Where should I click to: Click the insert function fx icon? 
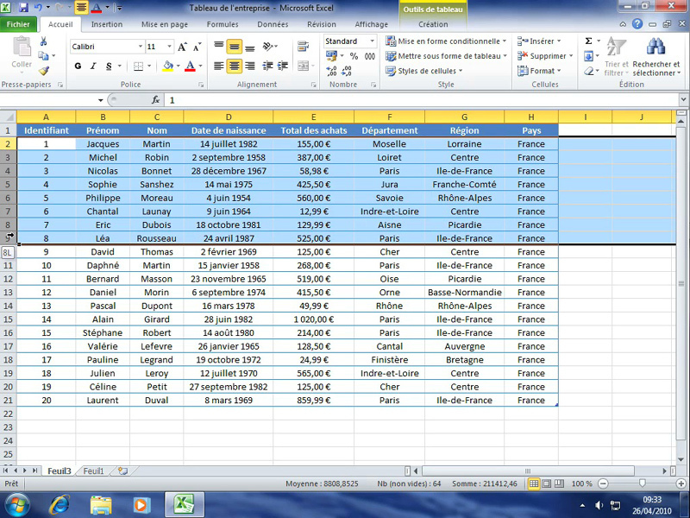click(x=156, y=100)
